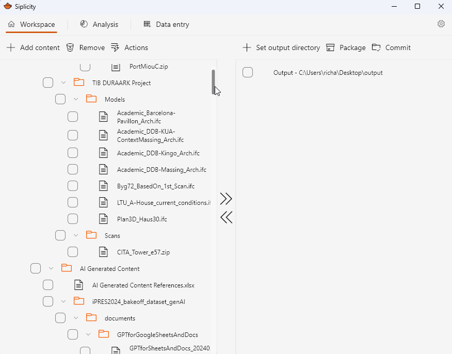Click the Commit button

391,47
